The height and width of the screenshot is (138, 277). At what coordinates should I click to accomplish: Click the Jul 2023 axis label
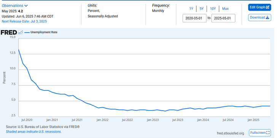[178, 120]
